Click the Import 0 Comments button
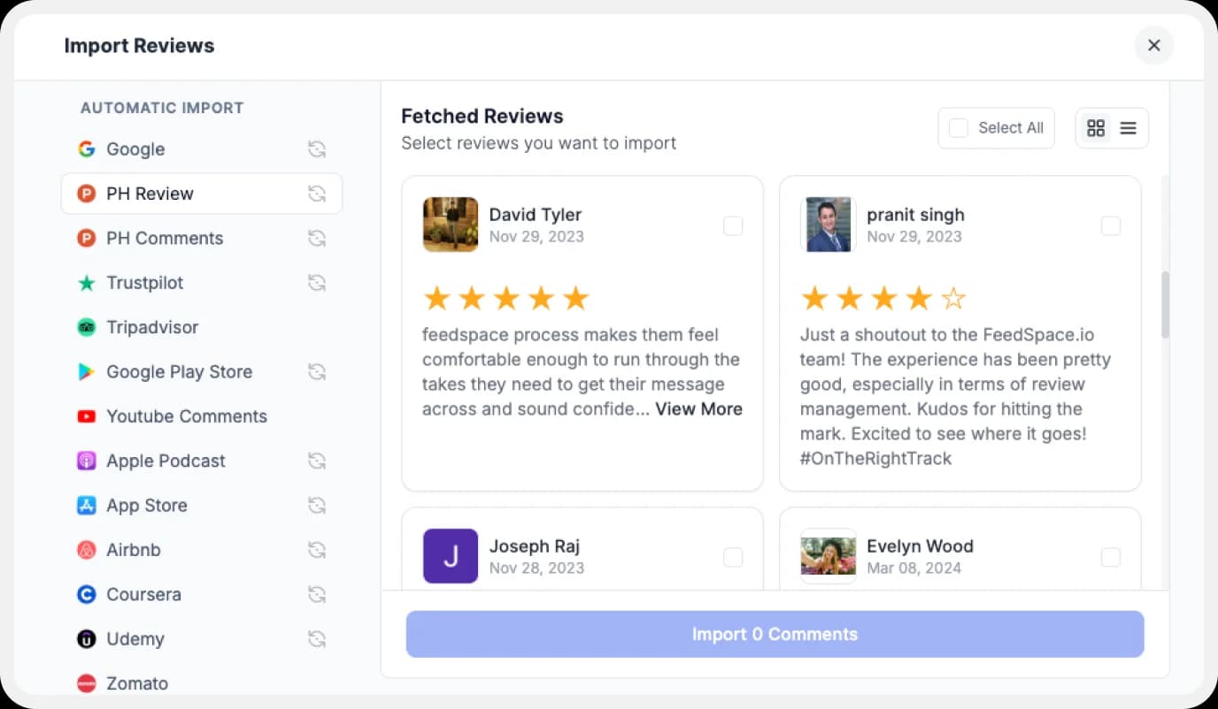The image size is (1218, 709). (x=775, y=634)
